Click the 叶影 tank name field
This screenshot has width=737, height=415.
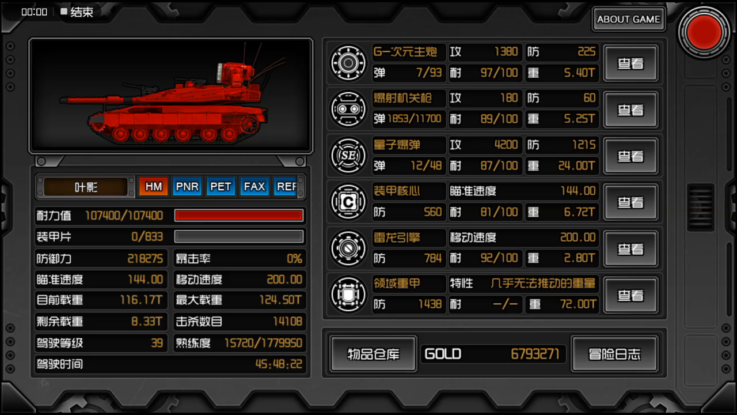pos(86,187)
